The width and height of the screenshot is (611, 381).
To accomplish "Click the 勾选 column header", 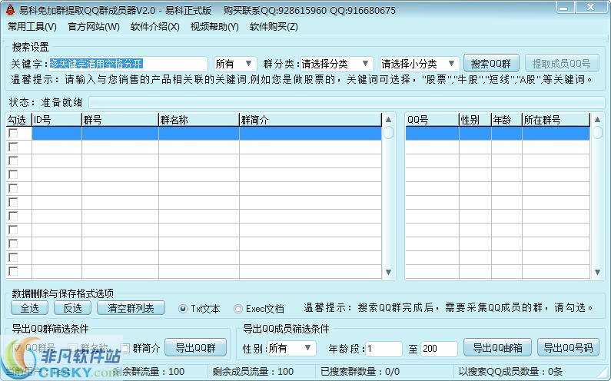I will [x=18, y=120].
